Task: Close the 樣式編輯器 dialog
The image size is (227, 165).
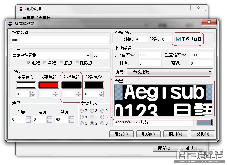Action: click(x=209, y=22)
